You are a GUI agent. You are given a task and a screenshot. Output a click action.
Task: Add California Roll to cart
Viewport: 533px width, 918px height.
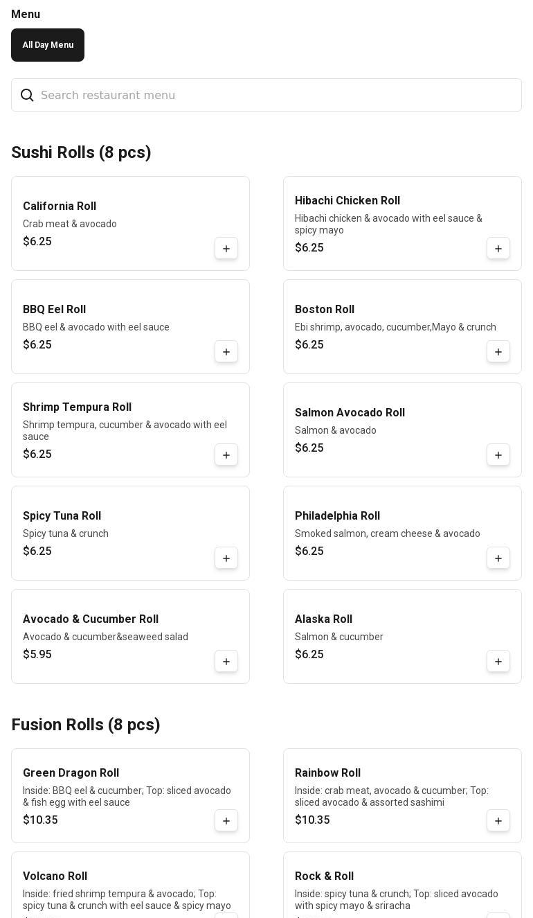(x=226, y=249)
